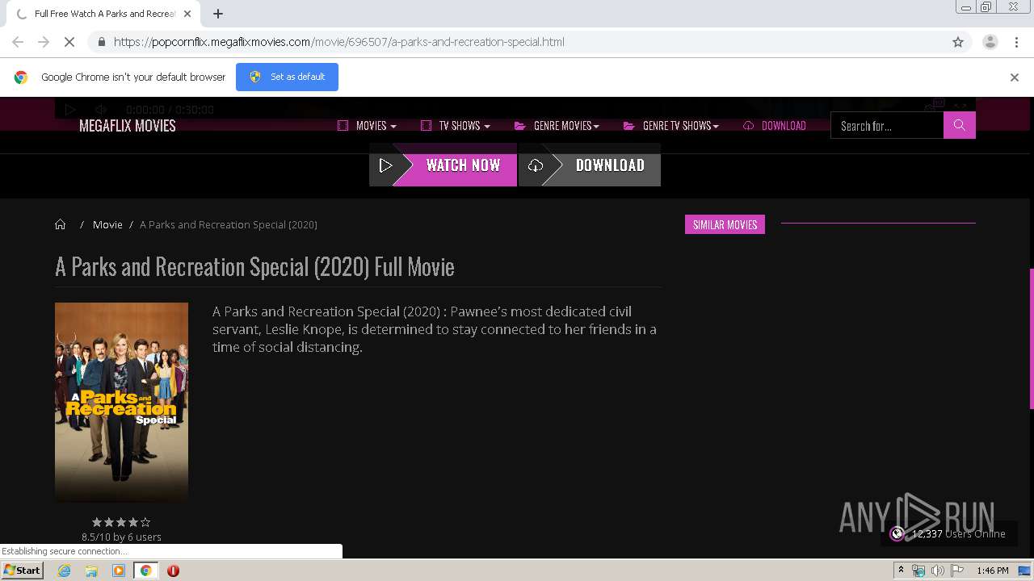Click the browser address bar URL
1034x581 pixels.
coord(339,42)
